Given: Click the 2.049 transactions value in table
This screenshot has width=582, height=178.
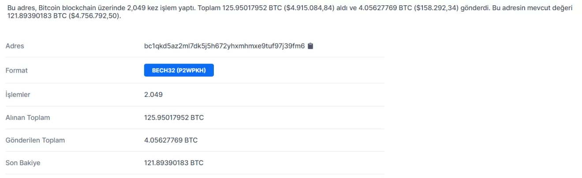Looking at the screenshot, I should click(153, 95).
